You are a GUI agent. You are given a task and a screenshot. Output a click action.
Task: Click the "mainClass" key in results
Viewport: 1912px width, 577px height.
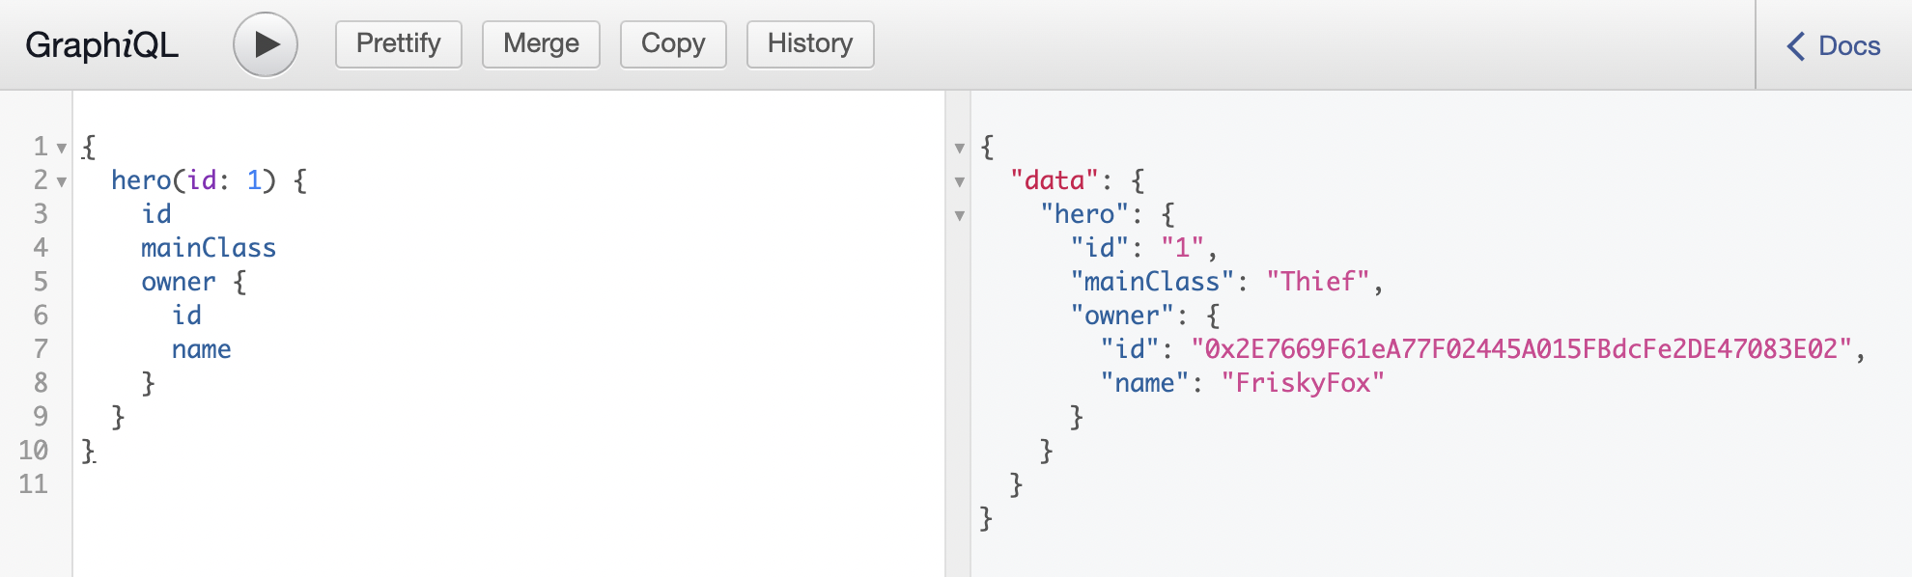1152,282
